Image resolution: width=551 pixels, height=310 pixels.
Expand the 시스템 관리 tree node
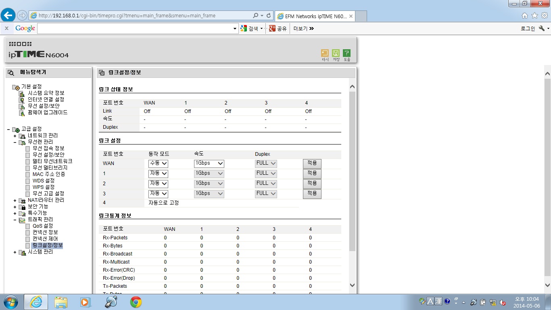click(15, 252)
